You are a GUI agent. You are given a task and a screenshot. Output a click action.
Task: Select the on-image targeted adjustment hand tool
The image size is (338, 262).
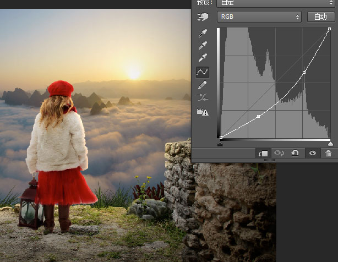(x=203, y=17)
